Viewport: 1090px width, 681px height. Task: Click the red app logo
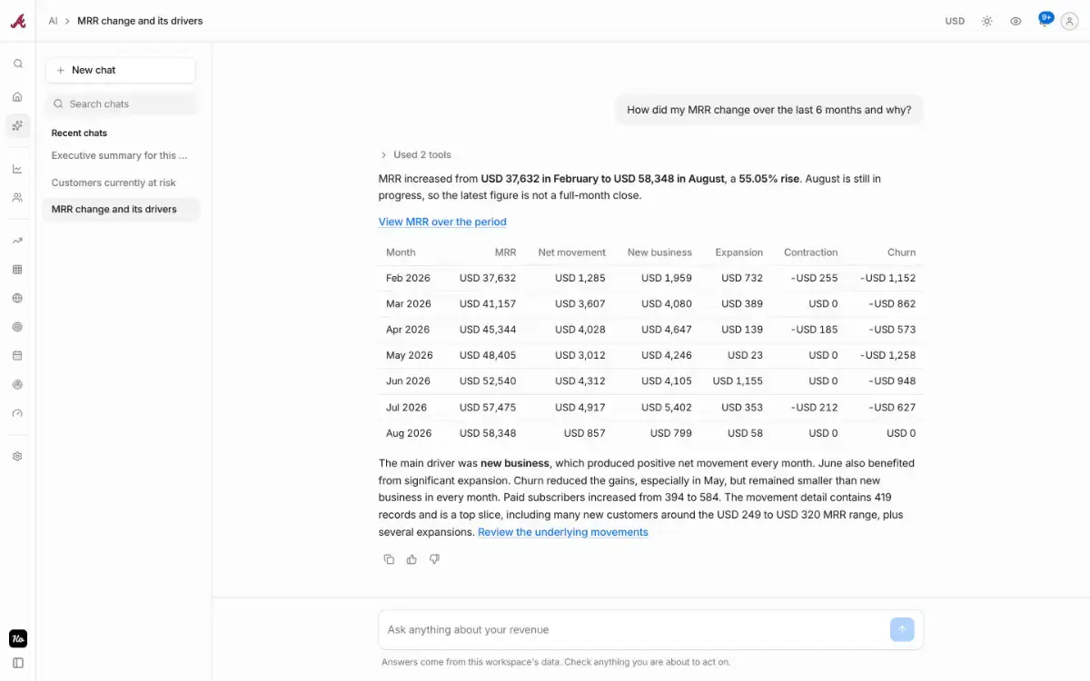coord(18,21)
